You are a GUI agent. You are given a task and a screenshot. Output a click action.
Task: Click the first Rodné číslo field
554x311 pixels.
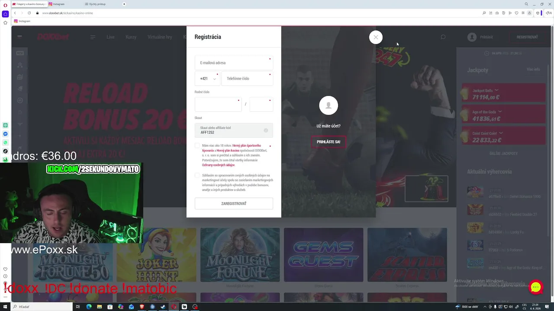click(x=218, y=104)
